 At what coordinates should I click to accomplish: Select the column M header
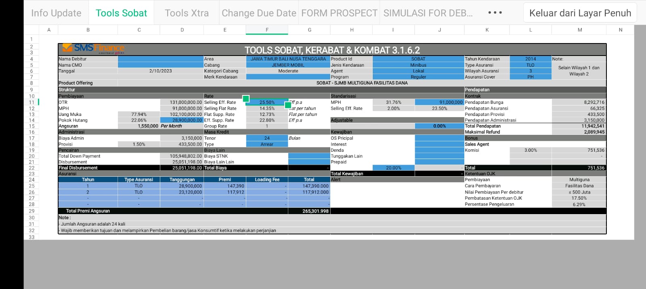[x=579, y=30]
